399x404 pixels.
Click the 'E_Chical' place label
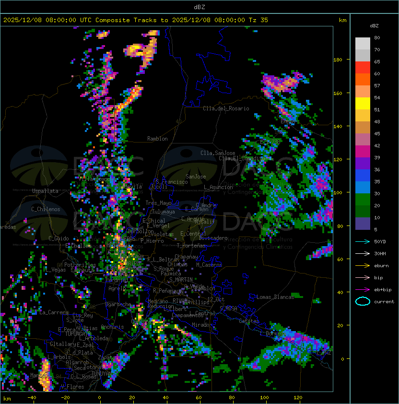coord(154,221)
